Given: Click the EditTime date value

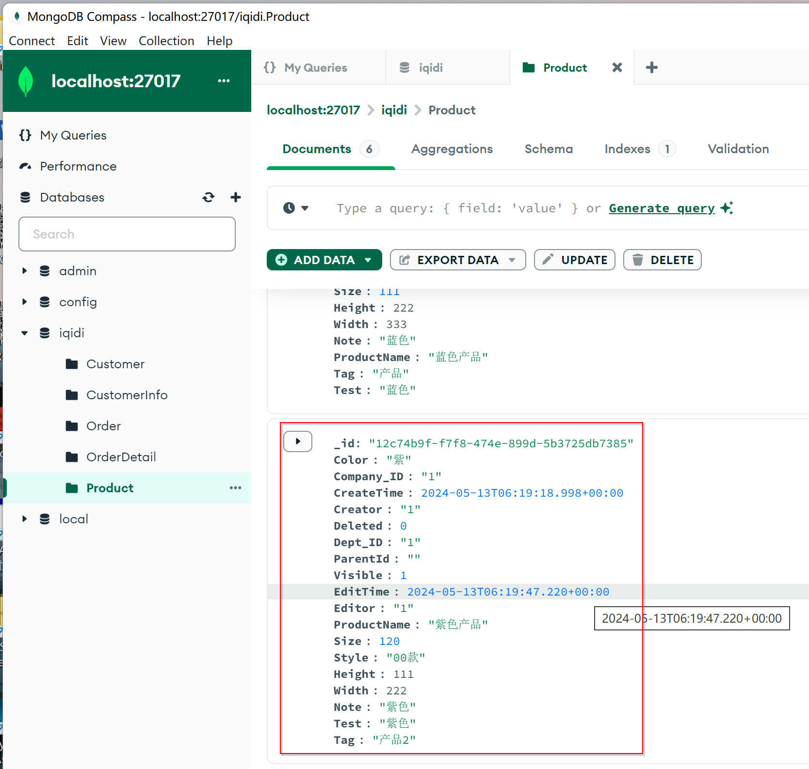Looking at the screenshot, I should pyautogui.click(x=508, y=592).
